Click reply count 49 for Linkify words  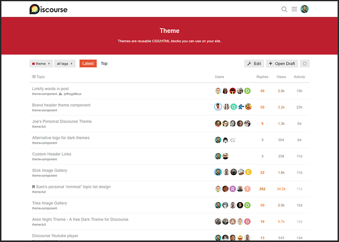[x=262, y=91]
